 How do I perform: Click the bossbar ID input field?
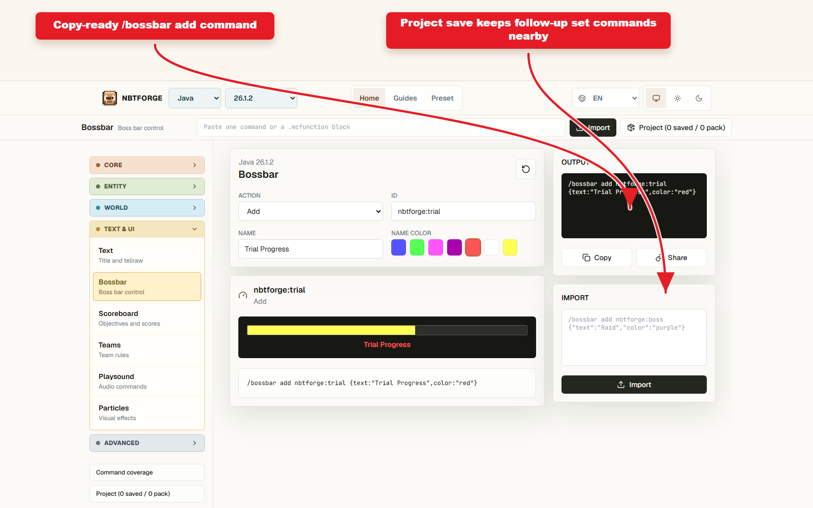[x=463, y=211]
